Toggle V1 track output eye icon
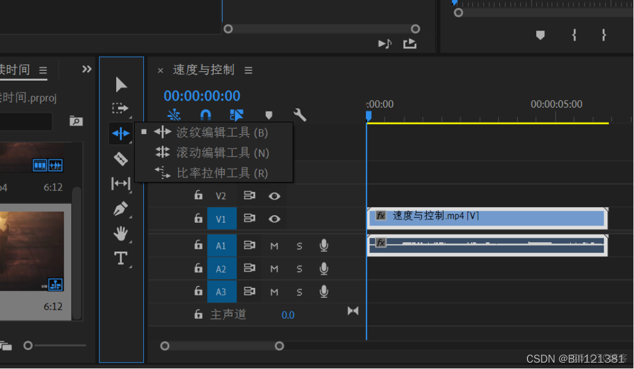 click(x=274, y=218)
